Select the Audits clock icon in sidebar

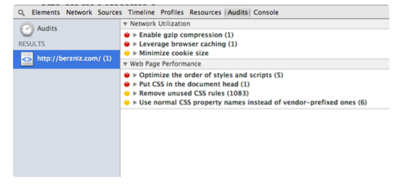(27, 29)
